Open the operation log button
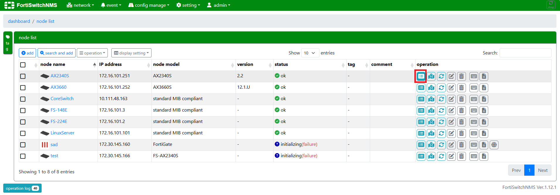Screen dimensions: 560x195 tap(22, 188)
